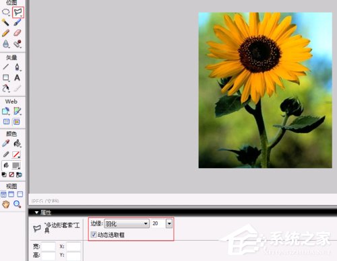This screenshot has height=261, width=337.
Task: Select the Polygon Lasso tool
Action: (18, 12)
